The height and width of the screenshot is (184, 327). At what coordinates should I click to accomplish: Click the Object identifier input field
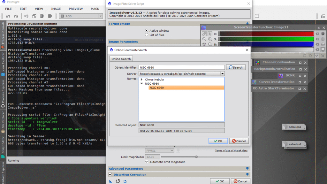pyautogui.click(x=182, y=67)
